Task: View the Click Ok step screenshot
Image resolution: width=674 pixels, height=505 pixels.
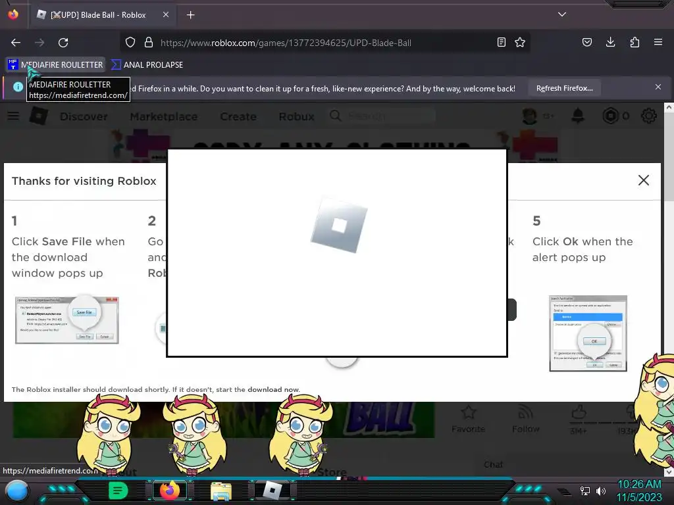Action: tap(588, 333)
